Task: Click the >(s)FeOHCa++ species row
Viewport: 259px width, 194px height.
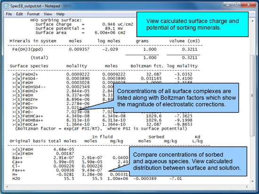Action: (102, 116)
